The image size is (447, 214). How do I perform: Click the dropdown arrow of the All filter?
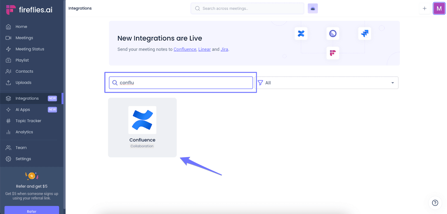pos(393,83)
